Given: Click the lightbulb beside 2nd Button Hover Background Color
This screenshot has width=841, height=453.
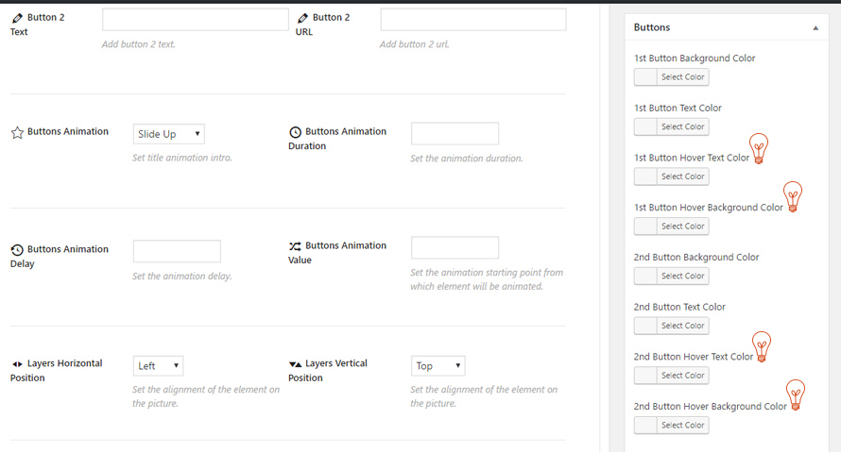Looking at the screenshot, I should (x=796, y=394).
